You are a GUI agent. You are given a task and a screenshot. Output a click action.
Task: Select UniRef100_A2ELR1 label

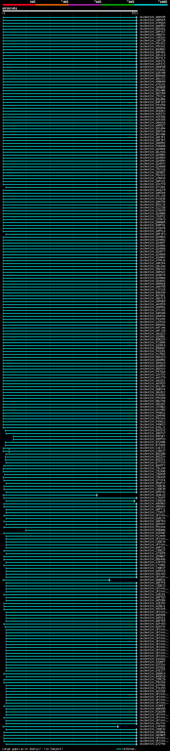click(x=152, y=594)
